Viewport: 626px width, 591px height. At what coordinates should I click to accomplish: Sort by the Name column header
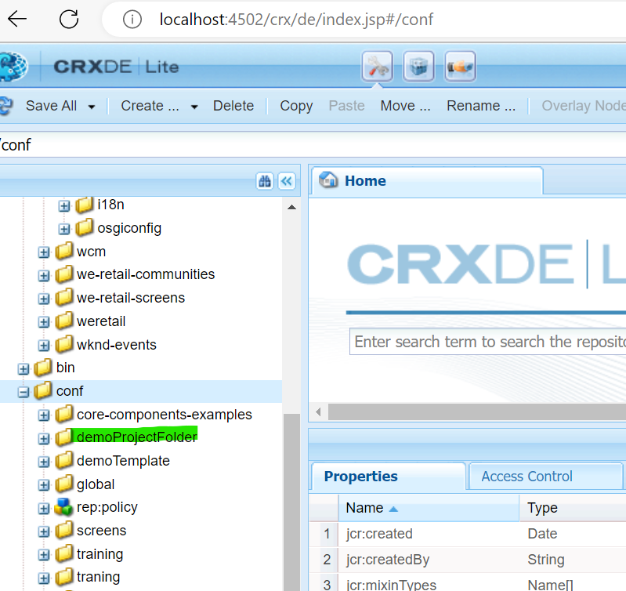click(x=429, y=508)
